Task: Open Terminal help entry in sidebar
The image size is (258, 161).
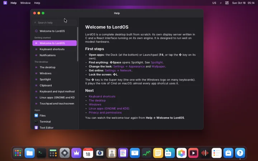Action: (54, 122)
